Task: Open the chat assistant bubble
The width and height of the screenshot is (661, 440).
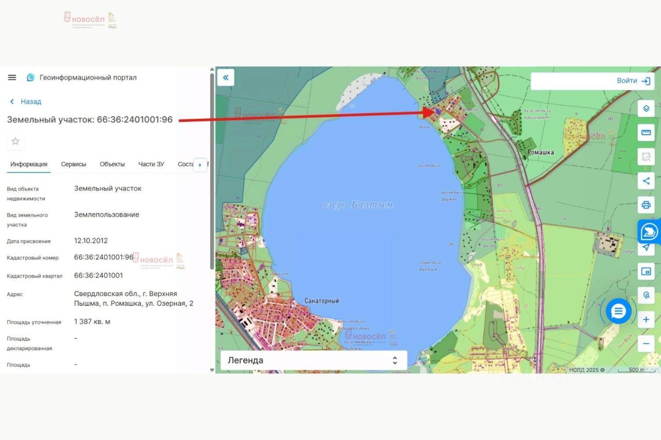Action: [618, 311]
